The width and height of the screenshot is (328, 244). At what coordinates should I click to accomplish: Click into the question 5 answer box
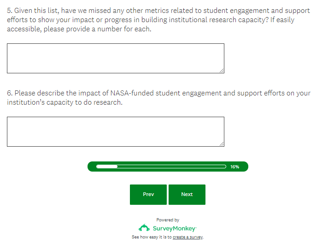coord(115,58)
